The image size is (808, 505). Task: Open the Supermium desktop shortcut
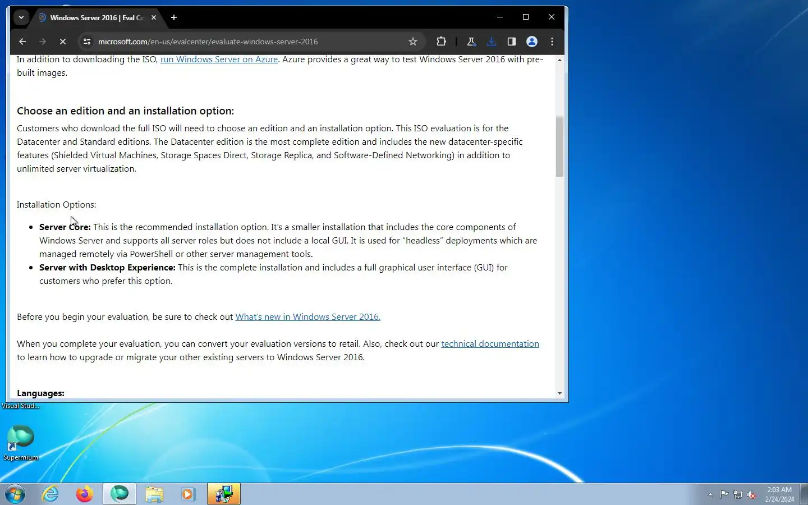click(21, 443)
